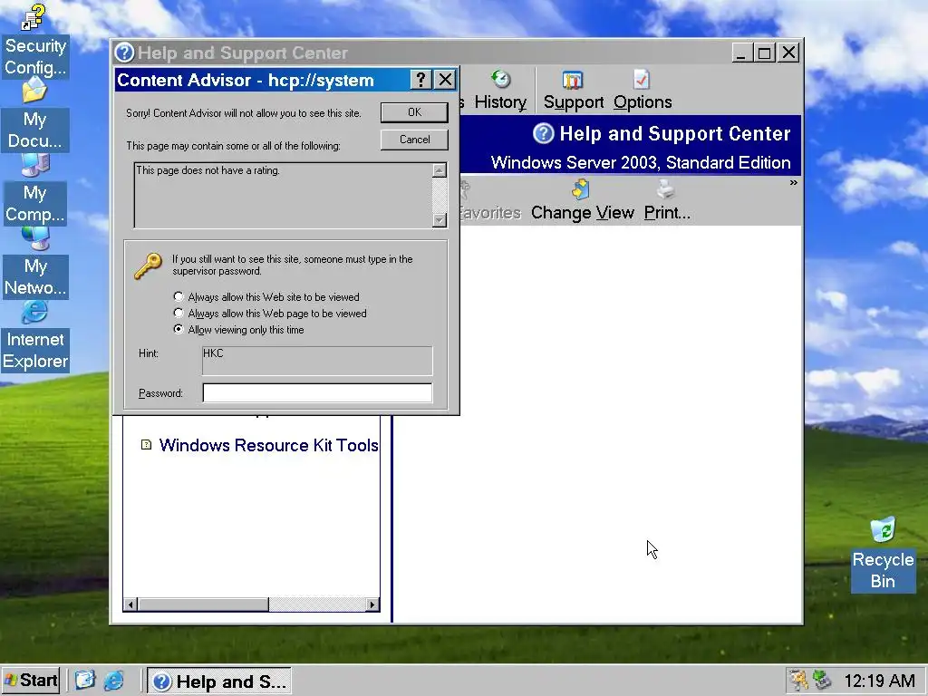This screenshot has height=696, width=928.
Task: Click Show Desktop quick launch icon
Action: [84, 680]
